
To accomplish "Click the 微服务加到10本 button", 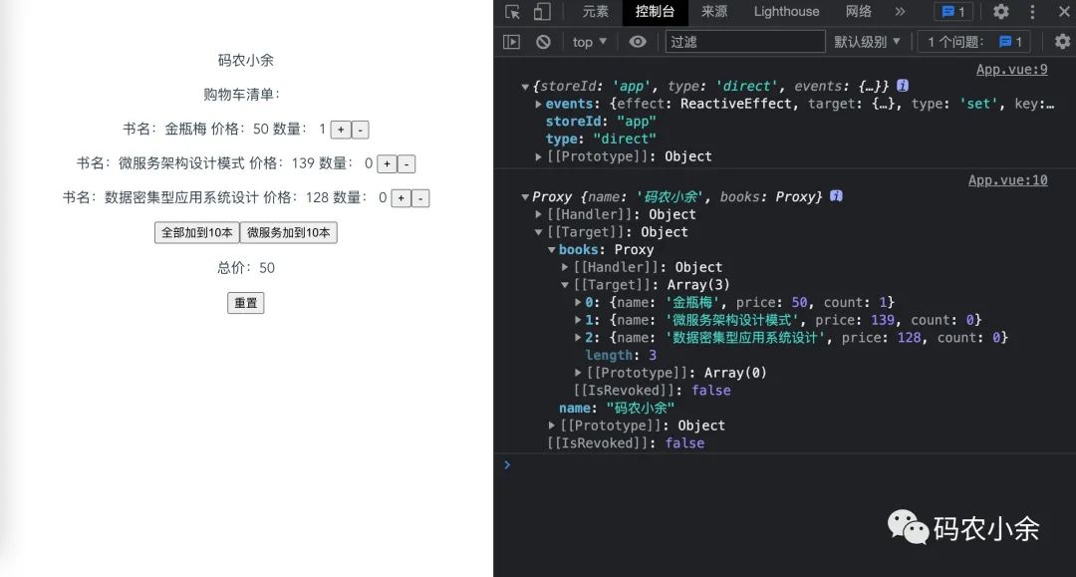I will tap(288, 232).
